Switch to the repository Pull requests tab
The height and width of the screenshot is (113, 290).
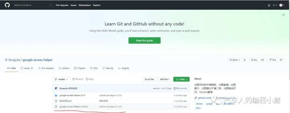pos(46,68)
